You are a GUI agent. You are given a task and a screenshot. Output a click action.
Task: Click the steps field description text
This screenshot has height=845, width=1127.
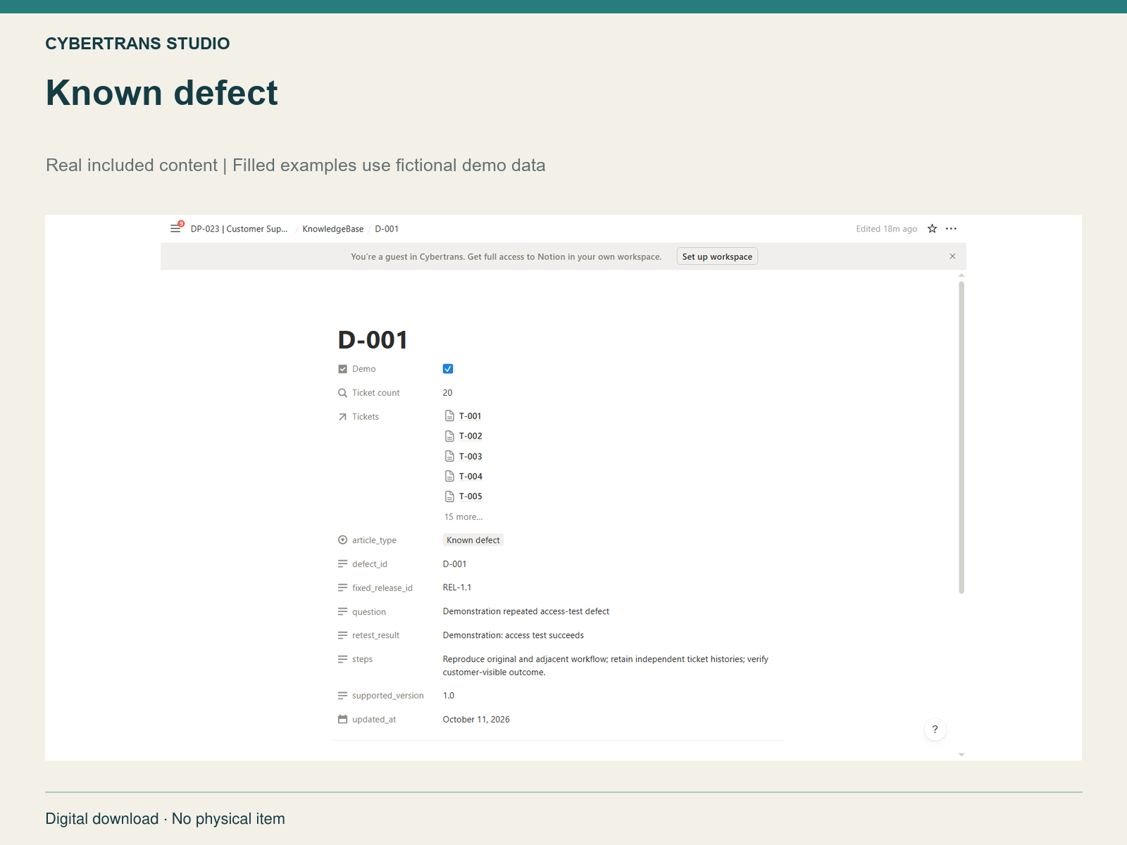click(x=606, y=665)
